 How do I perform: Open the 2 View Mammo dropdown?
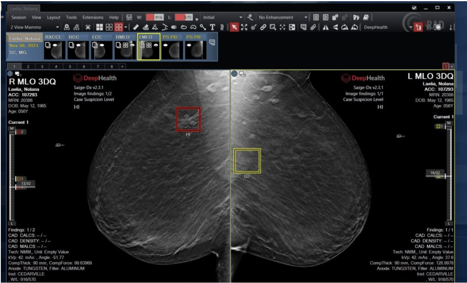34,27
